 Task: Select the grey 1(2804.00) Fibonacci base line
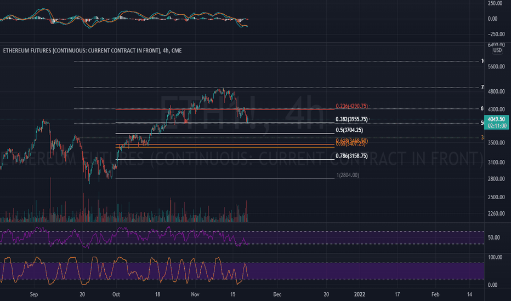[225, 178]
